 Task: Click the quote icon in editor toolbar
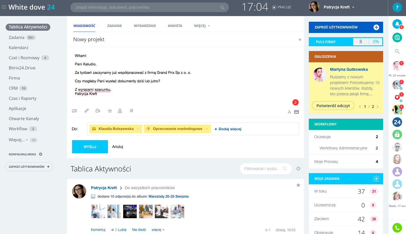click(110, 111)
